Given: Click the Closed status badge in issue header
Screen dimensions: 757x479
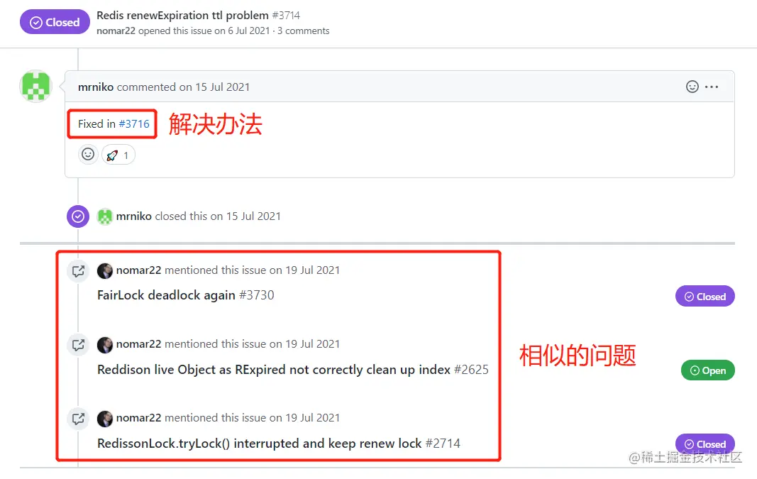Looking at the screenshot, I should [x=55, y=22].
